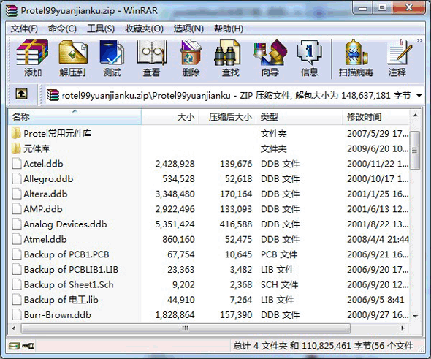The width and height of the screenshot is (431, 359).
Task: Click size 5,351,424 of Analog Devices.ddb
Action: click(x=175, y=224)
